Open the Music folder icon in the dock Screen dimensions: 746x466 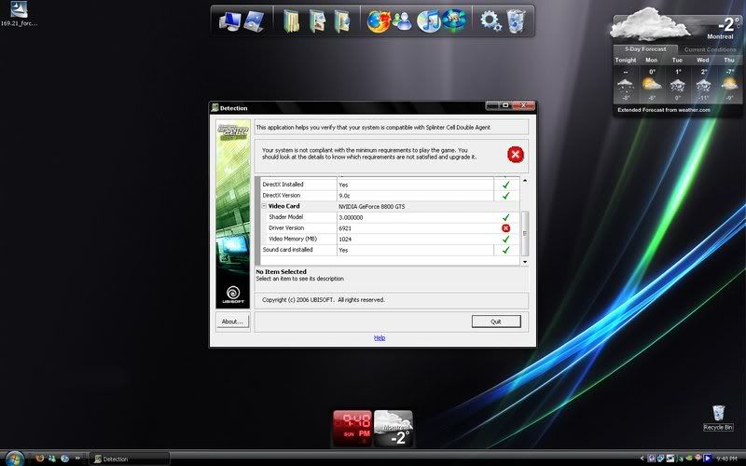[x=342, y=21]
